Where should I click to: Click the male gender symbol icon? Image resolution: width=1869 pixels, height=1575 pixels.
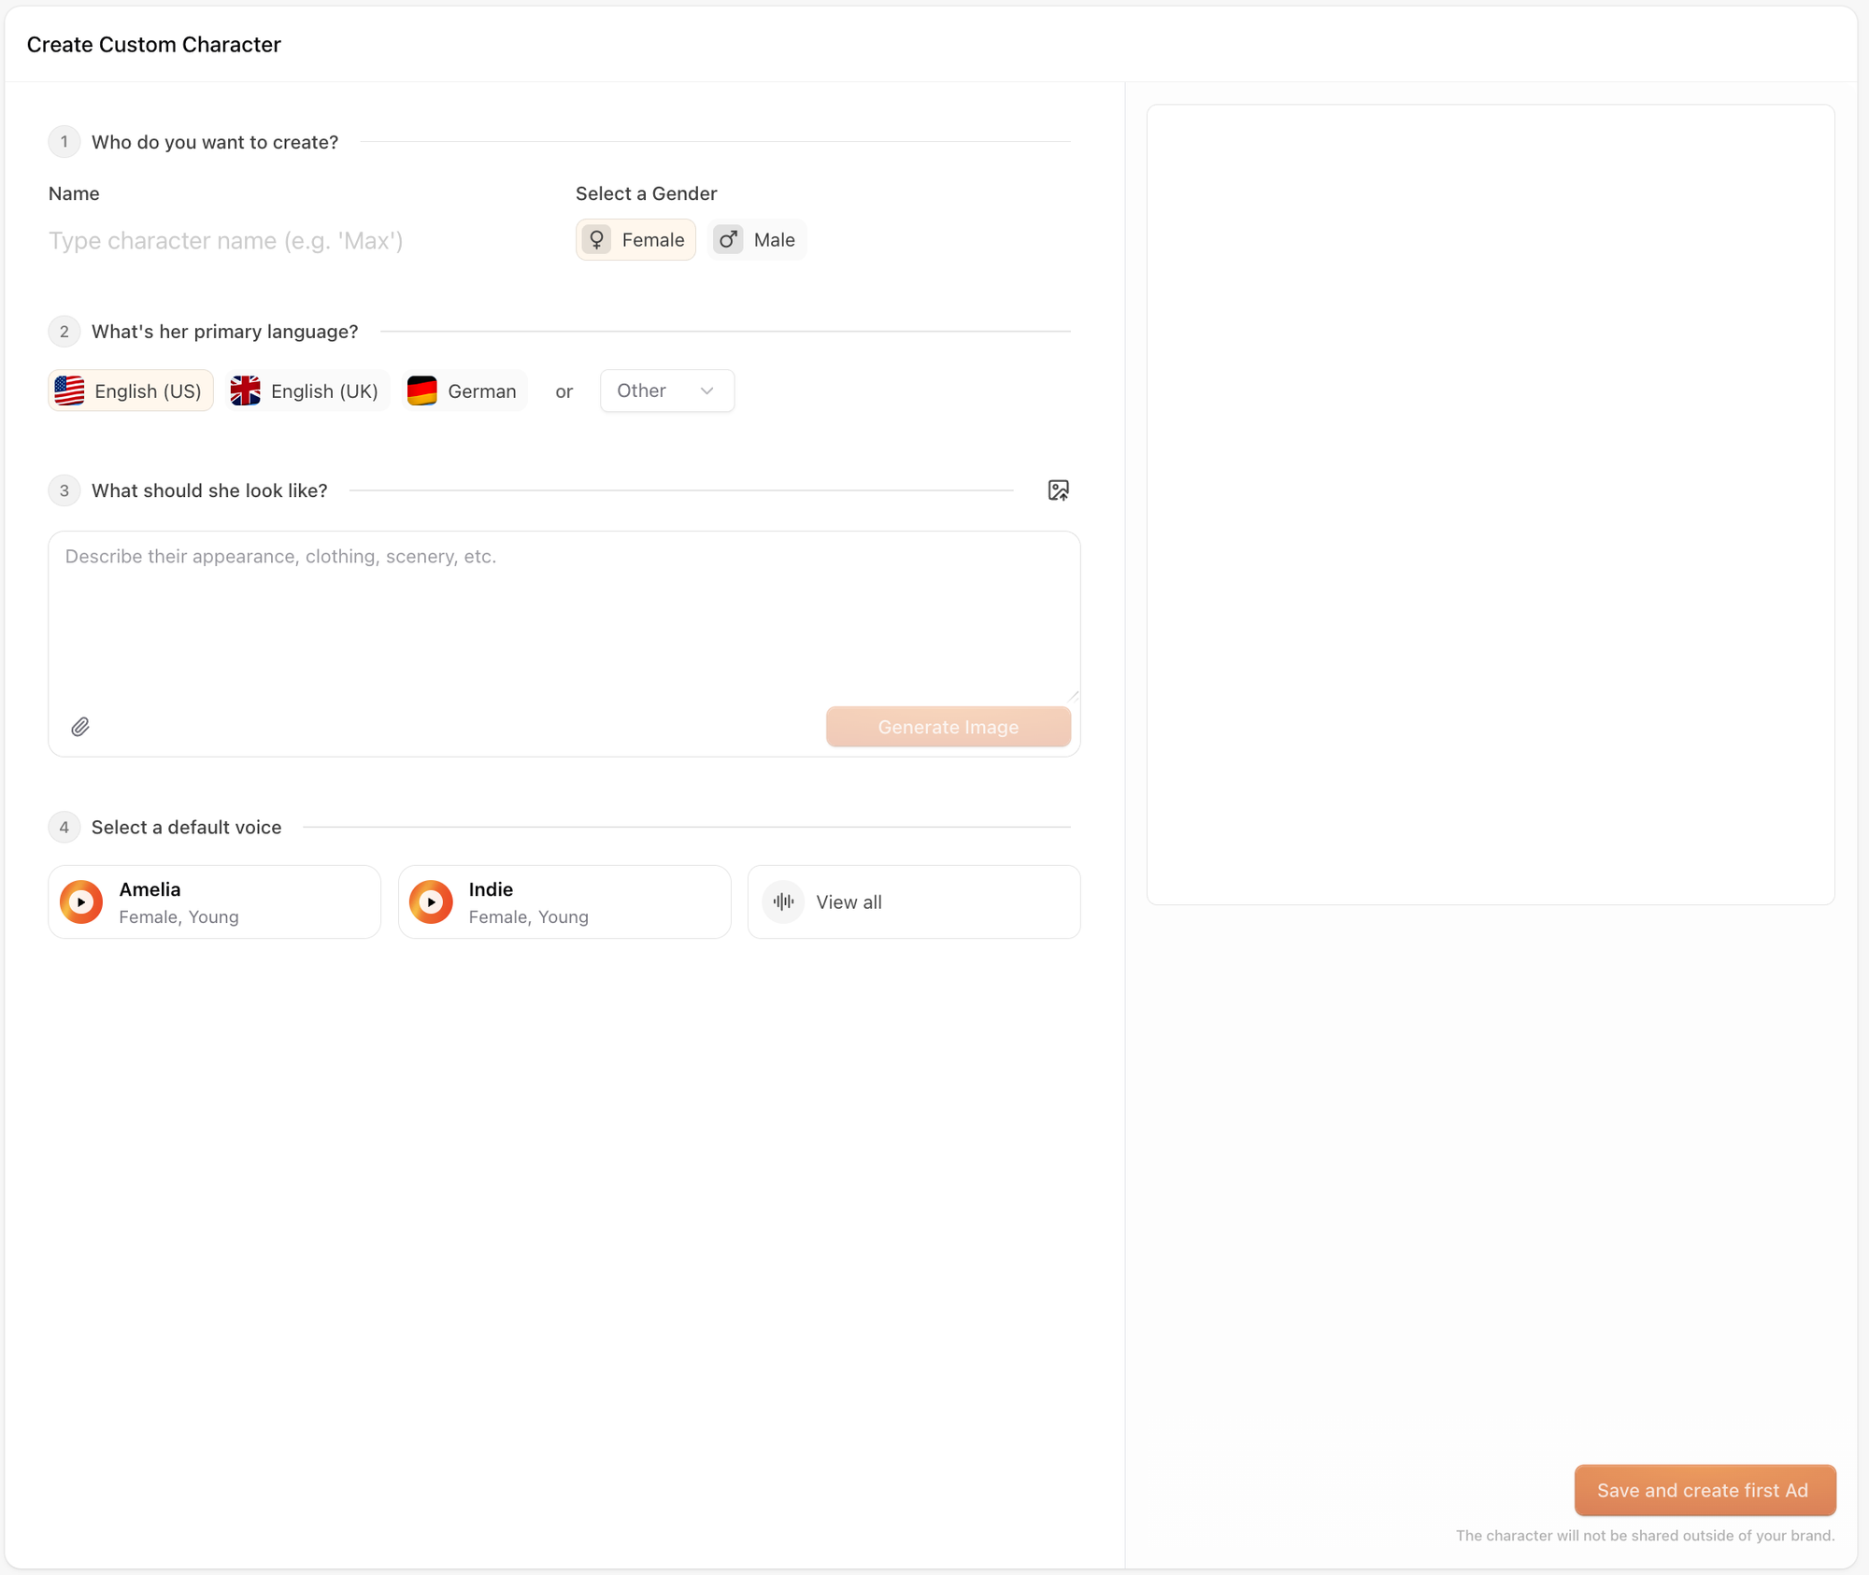[x=728, y=240]
